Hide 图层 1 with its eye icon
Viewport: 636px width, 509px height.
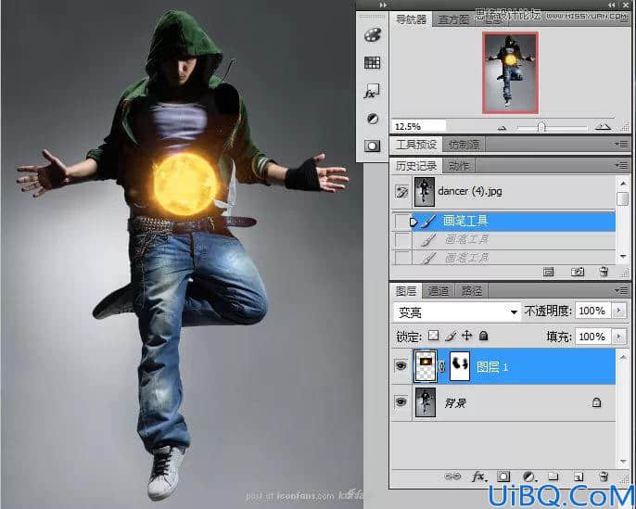point(401,366)
